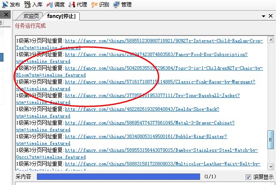Open the Bubble-Ring-Blaster link

coord(146,136)
